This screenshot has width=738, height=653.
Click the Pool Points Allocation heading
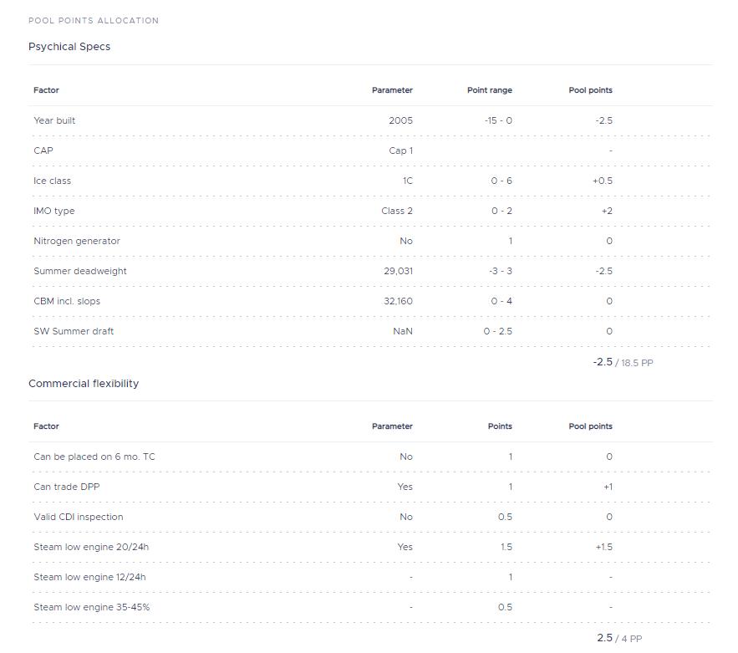tap(94, 20)
